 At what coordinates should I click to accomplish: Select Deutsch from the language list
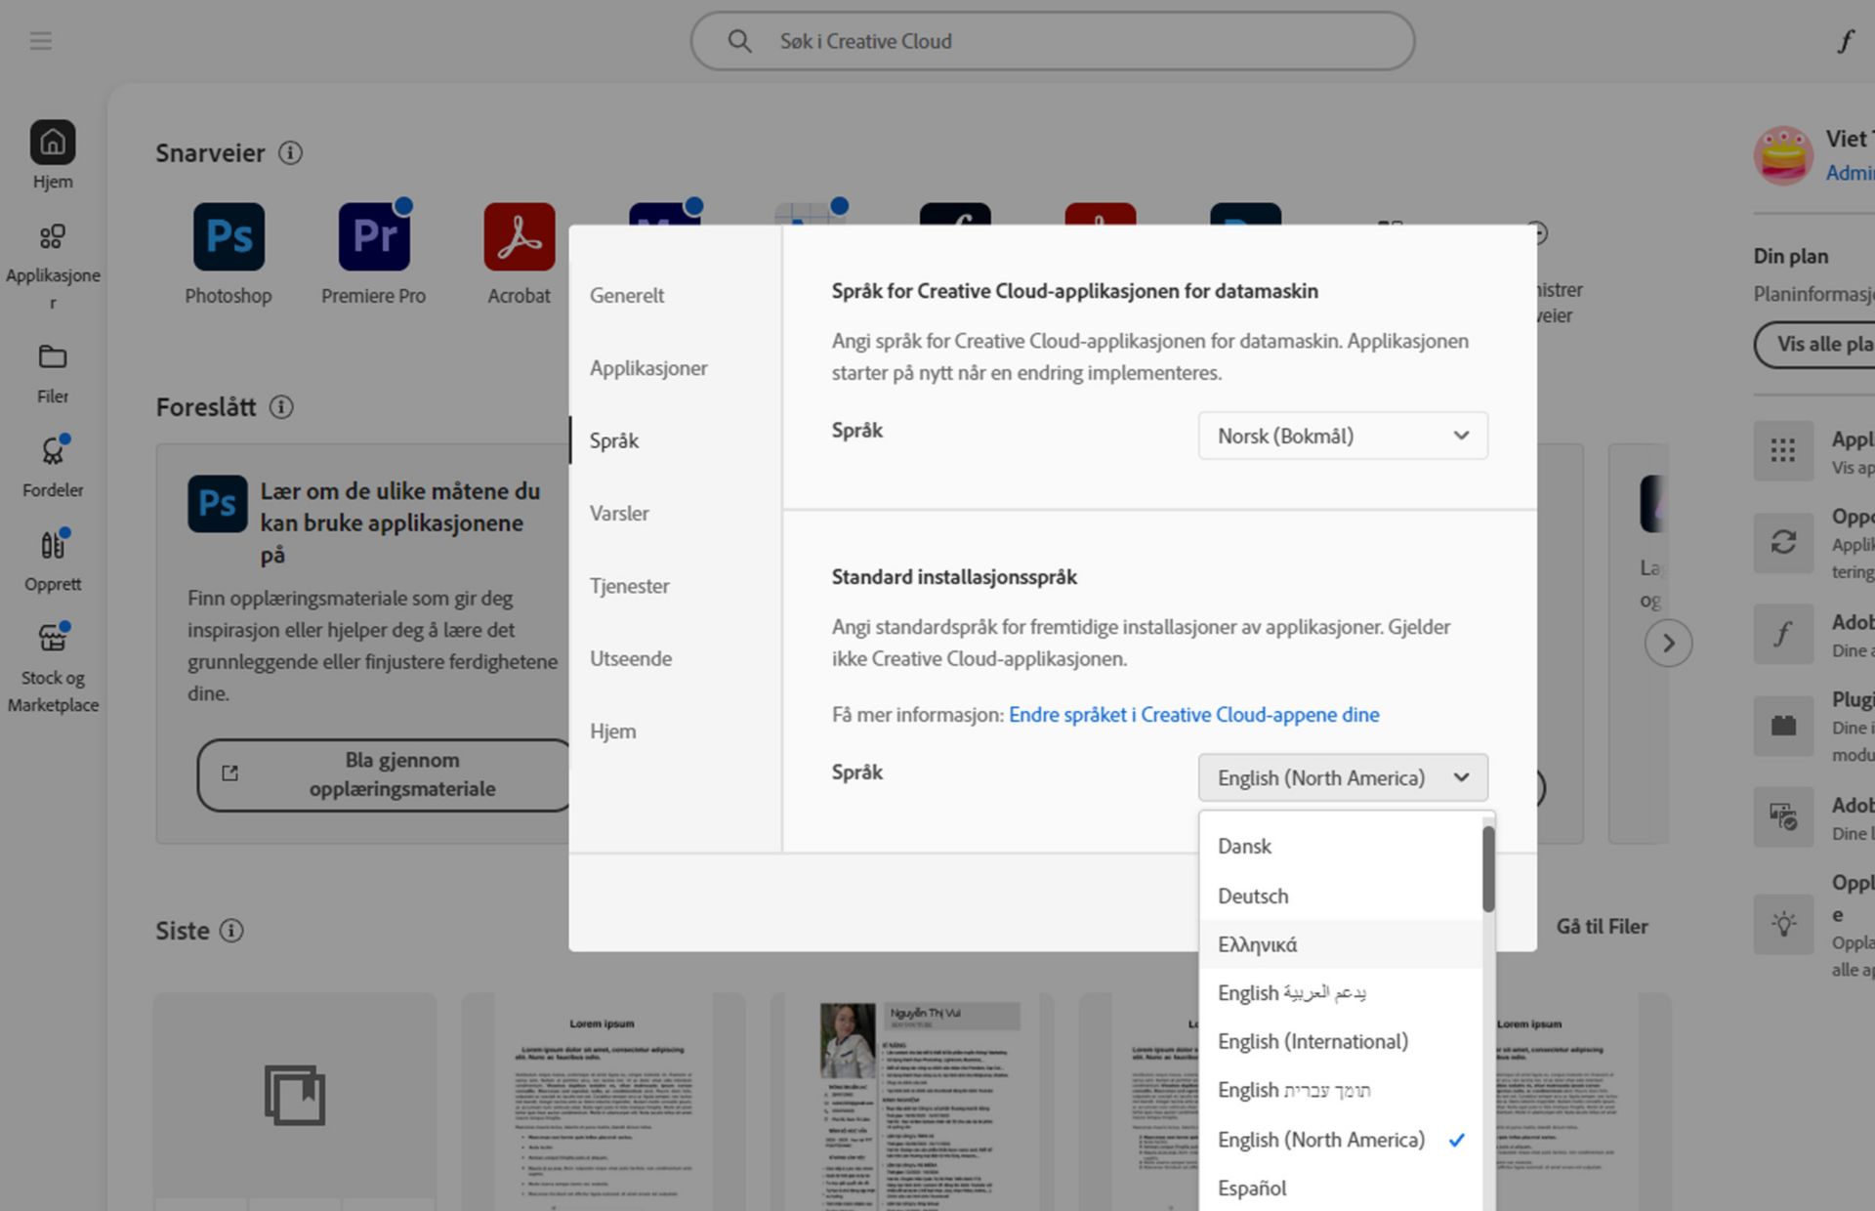[1253, 896]
